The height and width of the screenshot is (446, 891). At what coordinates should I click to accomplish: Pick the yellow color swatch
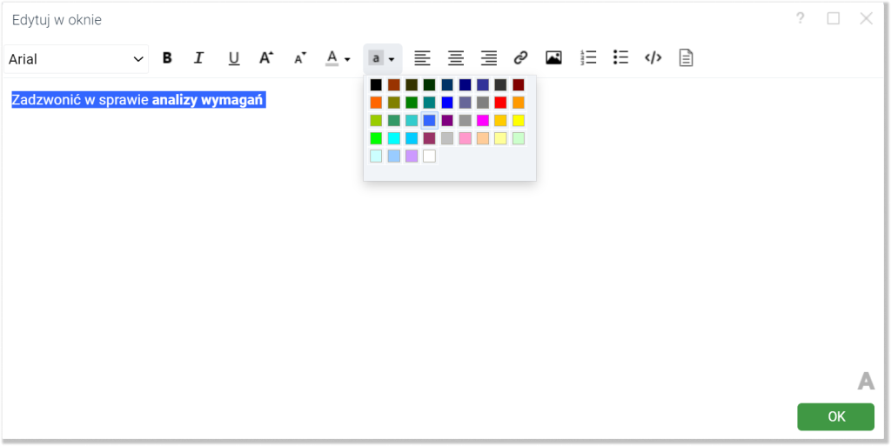pyautogui.click(x=519, y=121)
